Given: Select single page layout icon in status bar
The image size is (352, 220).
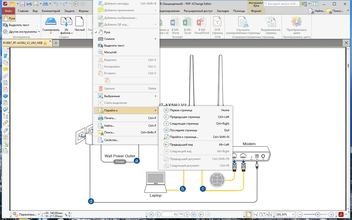Looking at the screenshot, I should [x=248, y=214].
